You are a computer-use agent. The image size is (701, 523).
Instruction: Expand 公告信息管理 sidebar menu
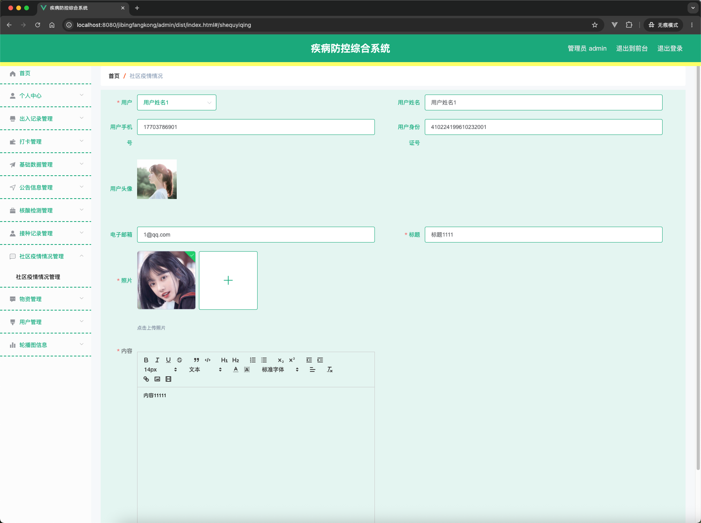(46, 188)
